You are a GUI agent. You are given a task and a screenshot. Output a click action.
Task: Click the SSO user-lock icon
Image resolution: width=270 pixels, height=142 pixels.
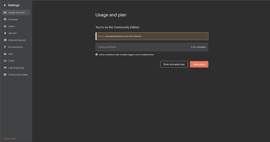(x=5, y=54)
